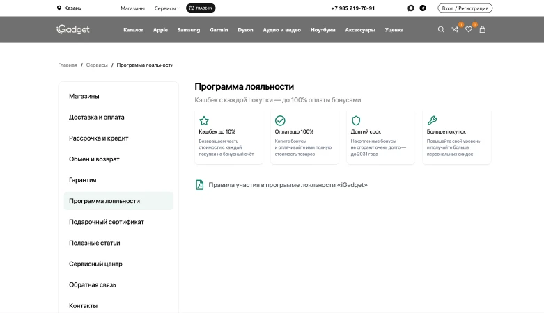Click the Долгий срок card title

pos(366,131)
